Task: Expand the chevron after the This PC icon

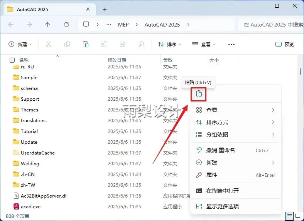Action: coord(98,25)
